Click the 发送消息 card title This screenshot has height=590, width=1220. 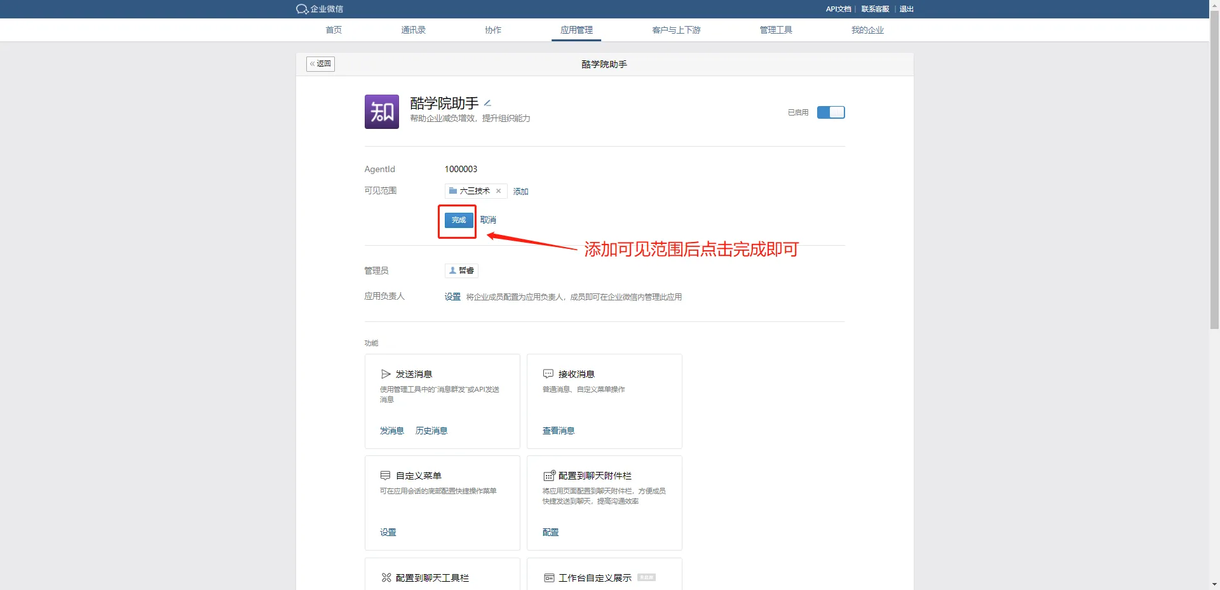click(414, 374)
